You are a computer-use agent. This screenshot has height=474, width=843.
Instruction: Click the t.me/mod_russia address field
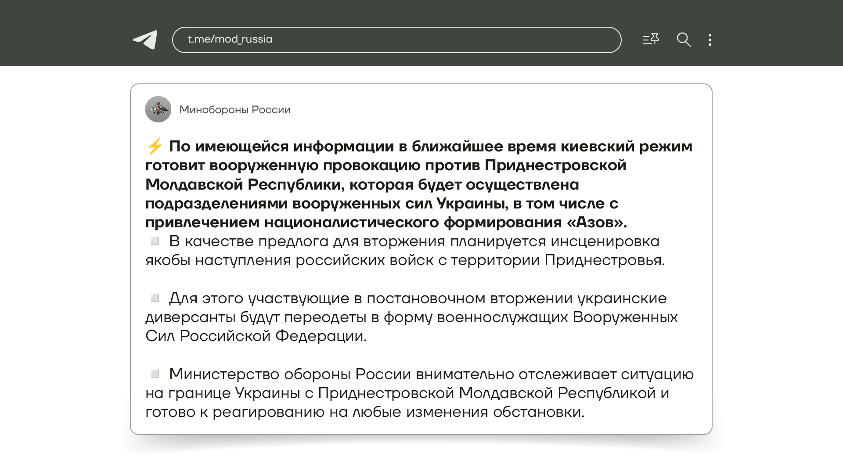(x=396, y=40)
